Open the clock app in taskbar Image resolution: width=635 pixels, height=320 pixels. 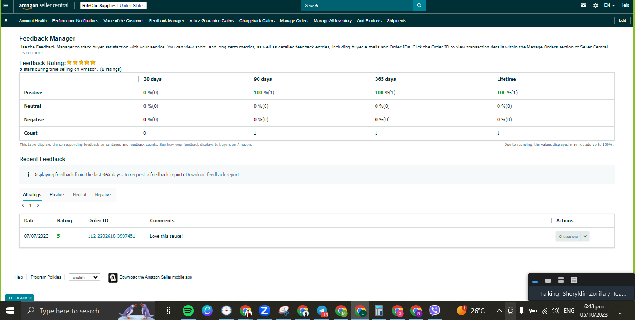tap(226, 311)
